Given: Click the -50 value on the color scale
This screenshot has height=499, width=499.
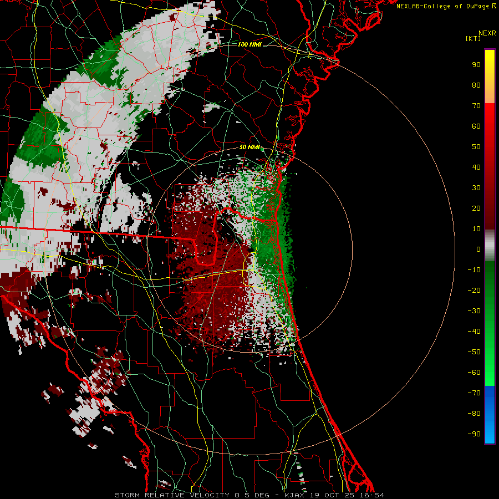Looking at the screenshot, I should 474,352.
